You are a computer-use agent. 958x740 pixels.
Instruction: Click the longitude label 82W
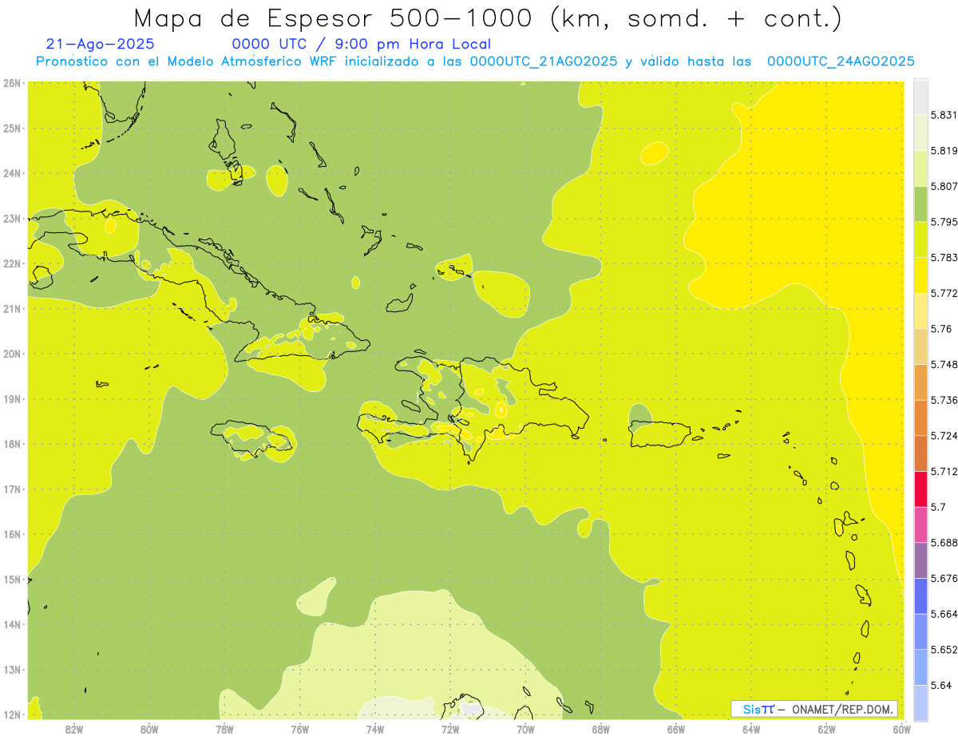pyautogui.click(x=74, y=730)
